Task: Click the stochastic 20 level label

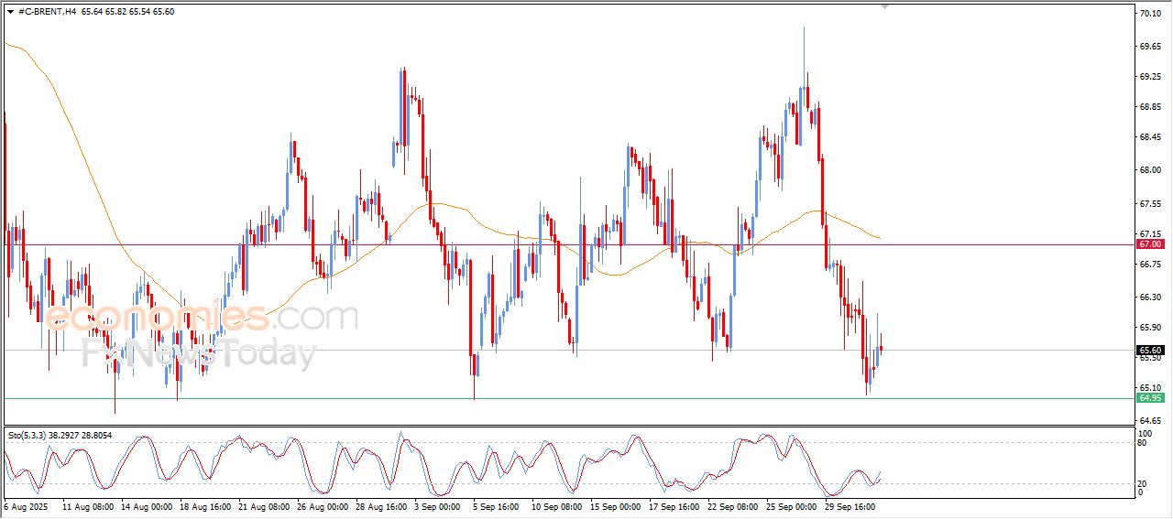Action: click(x=1143, y=482)
